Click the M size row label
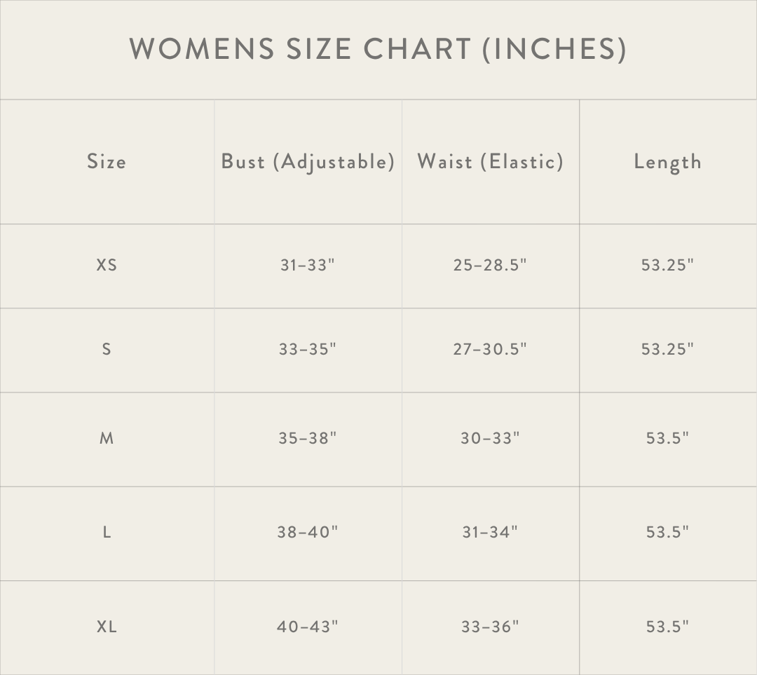 tap(107, 438)
